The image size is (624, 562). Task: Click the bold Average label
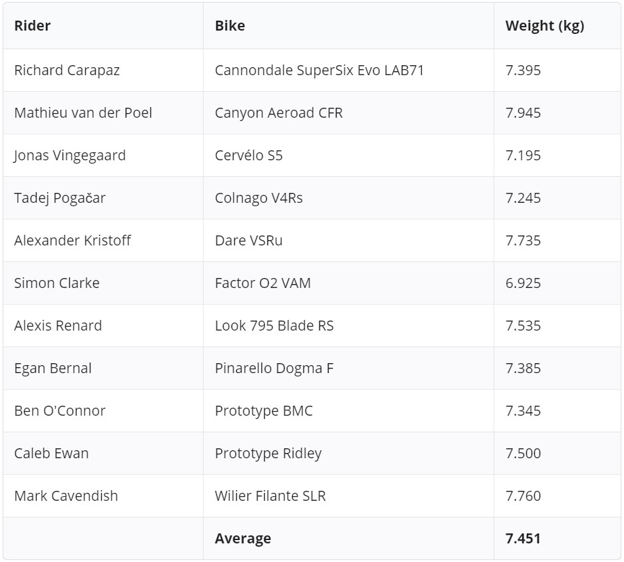click(243, 539)
